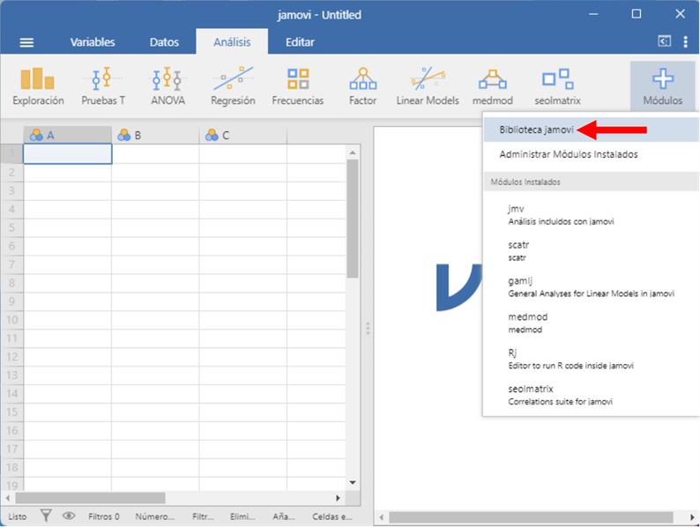Screen dimensions: 700x527
Task: Toggle the filter visibility eye icon
Action: (69, 516)
